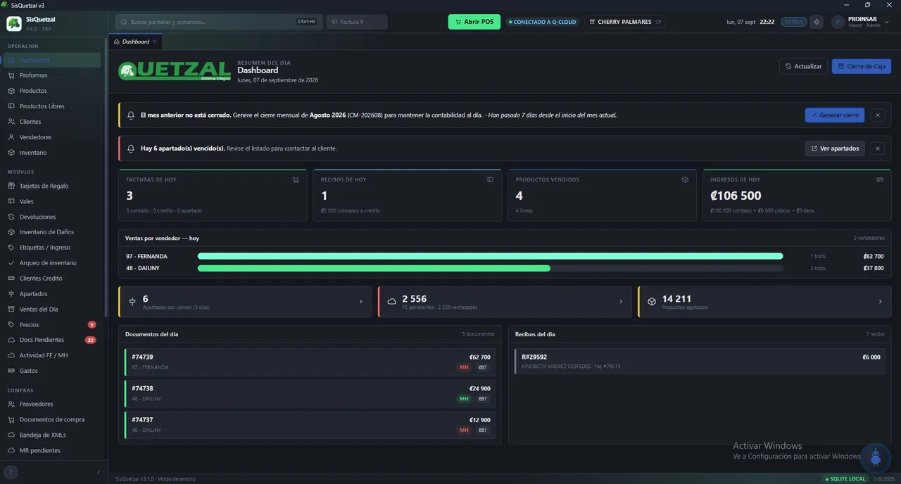Image resolution: width=901 pixels, height=484 pixels.
Task: Expand the Productos agotados card
Action: coord(764,302)
